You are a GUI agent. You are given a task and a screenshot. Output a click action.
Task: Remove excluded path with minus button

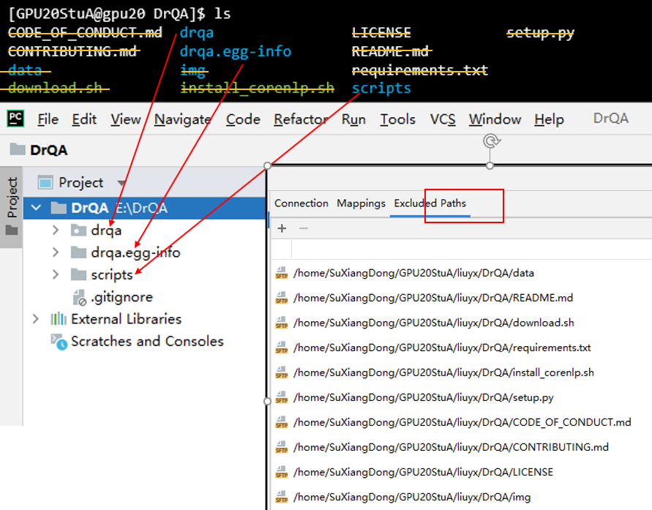tap(304, 228)
